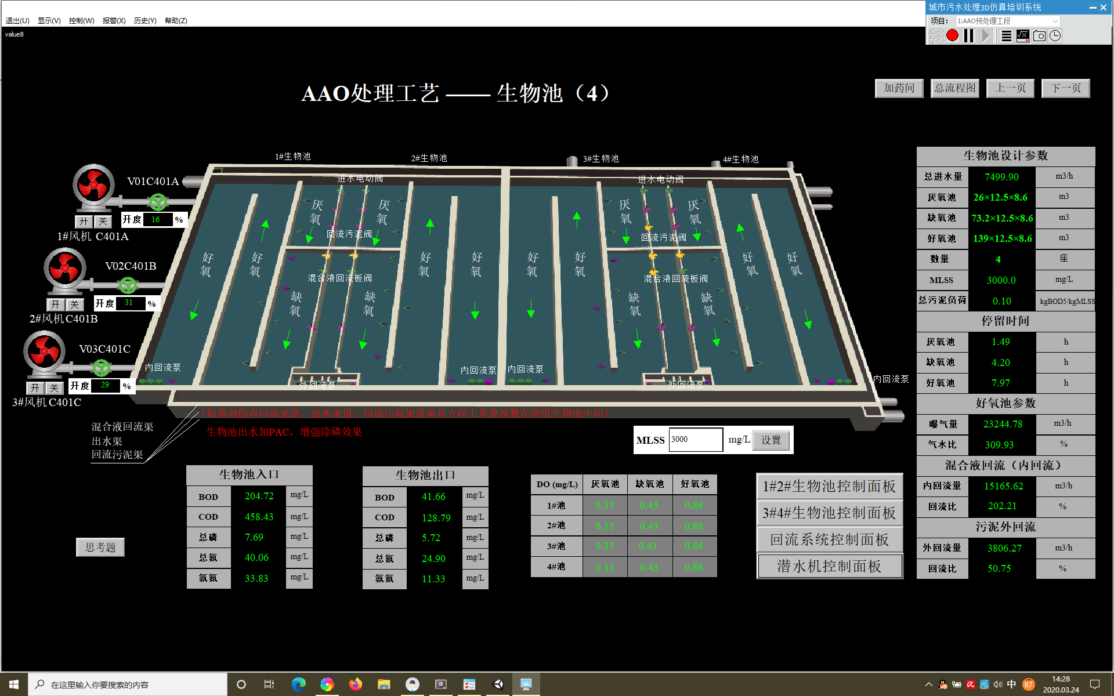The height and width of the screenshot is (696, 1114).
Task: Click the camera snapshot icon
Action: pyautogui.click(x=1039, y=36)
